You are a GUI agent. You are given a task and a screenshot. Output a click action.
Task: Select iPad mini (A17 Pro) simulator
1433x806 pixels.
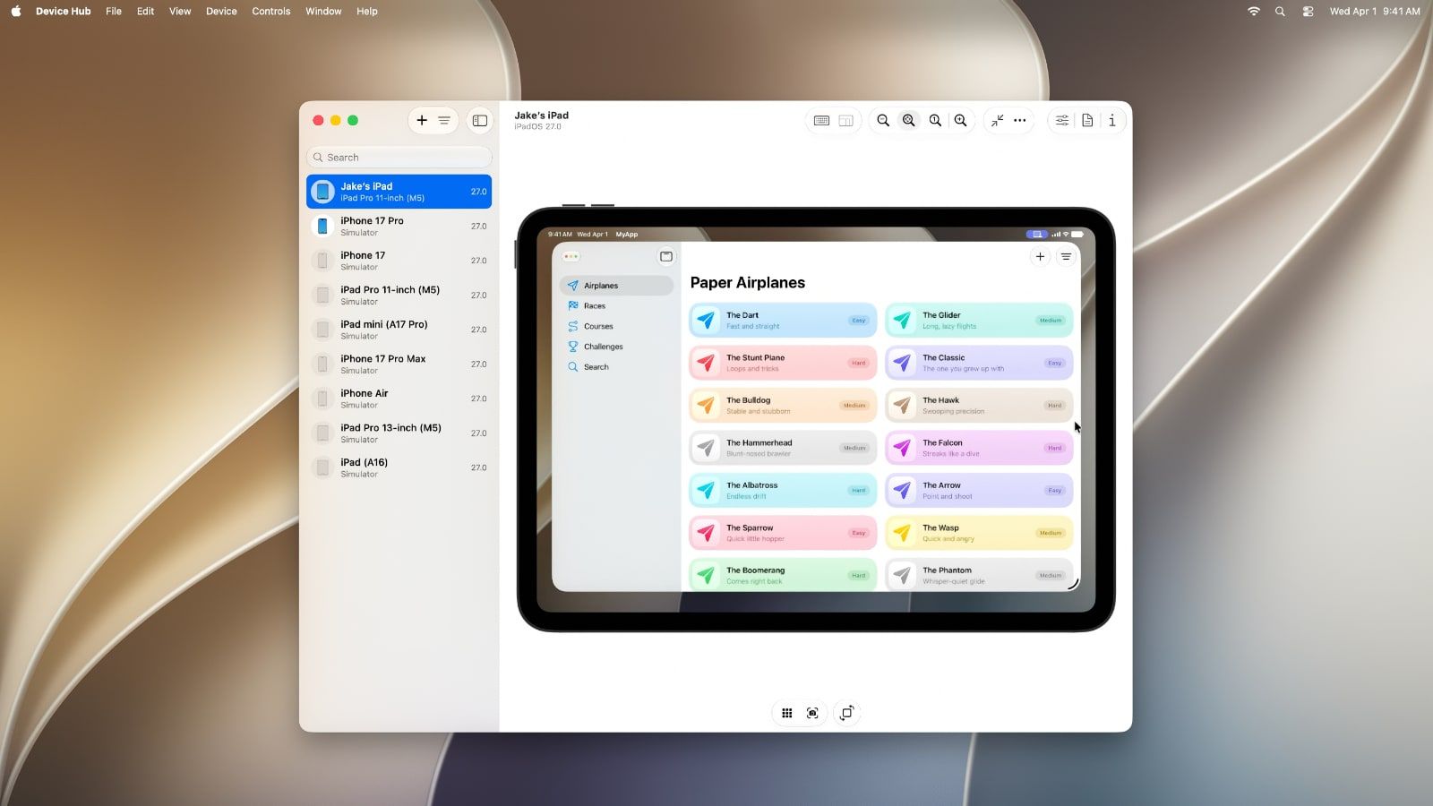coord(399,330)
